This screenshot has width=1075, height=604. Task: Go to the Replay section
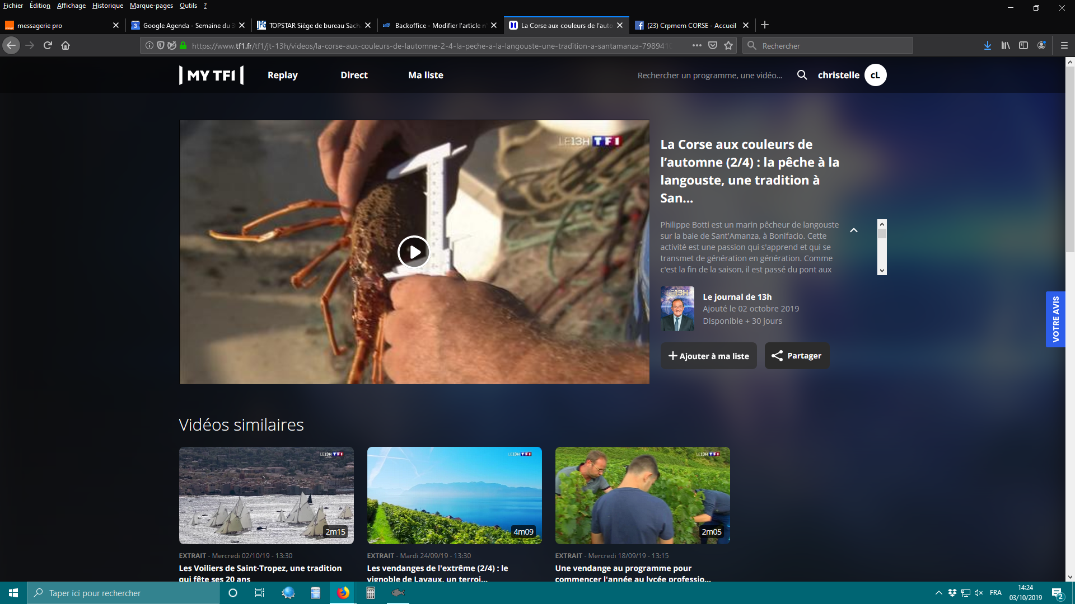click(282, 75)
